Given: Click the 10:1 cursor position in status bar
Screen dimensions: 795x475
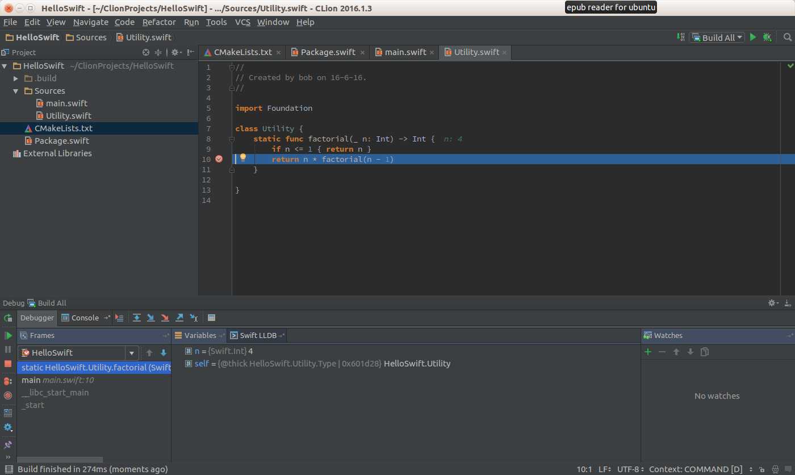Looking at the screenshot, I should 584,469.
